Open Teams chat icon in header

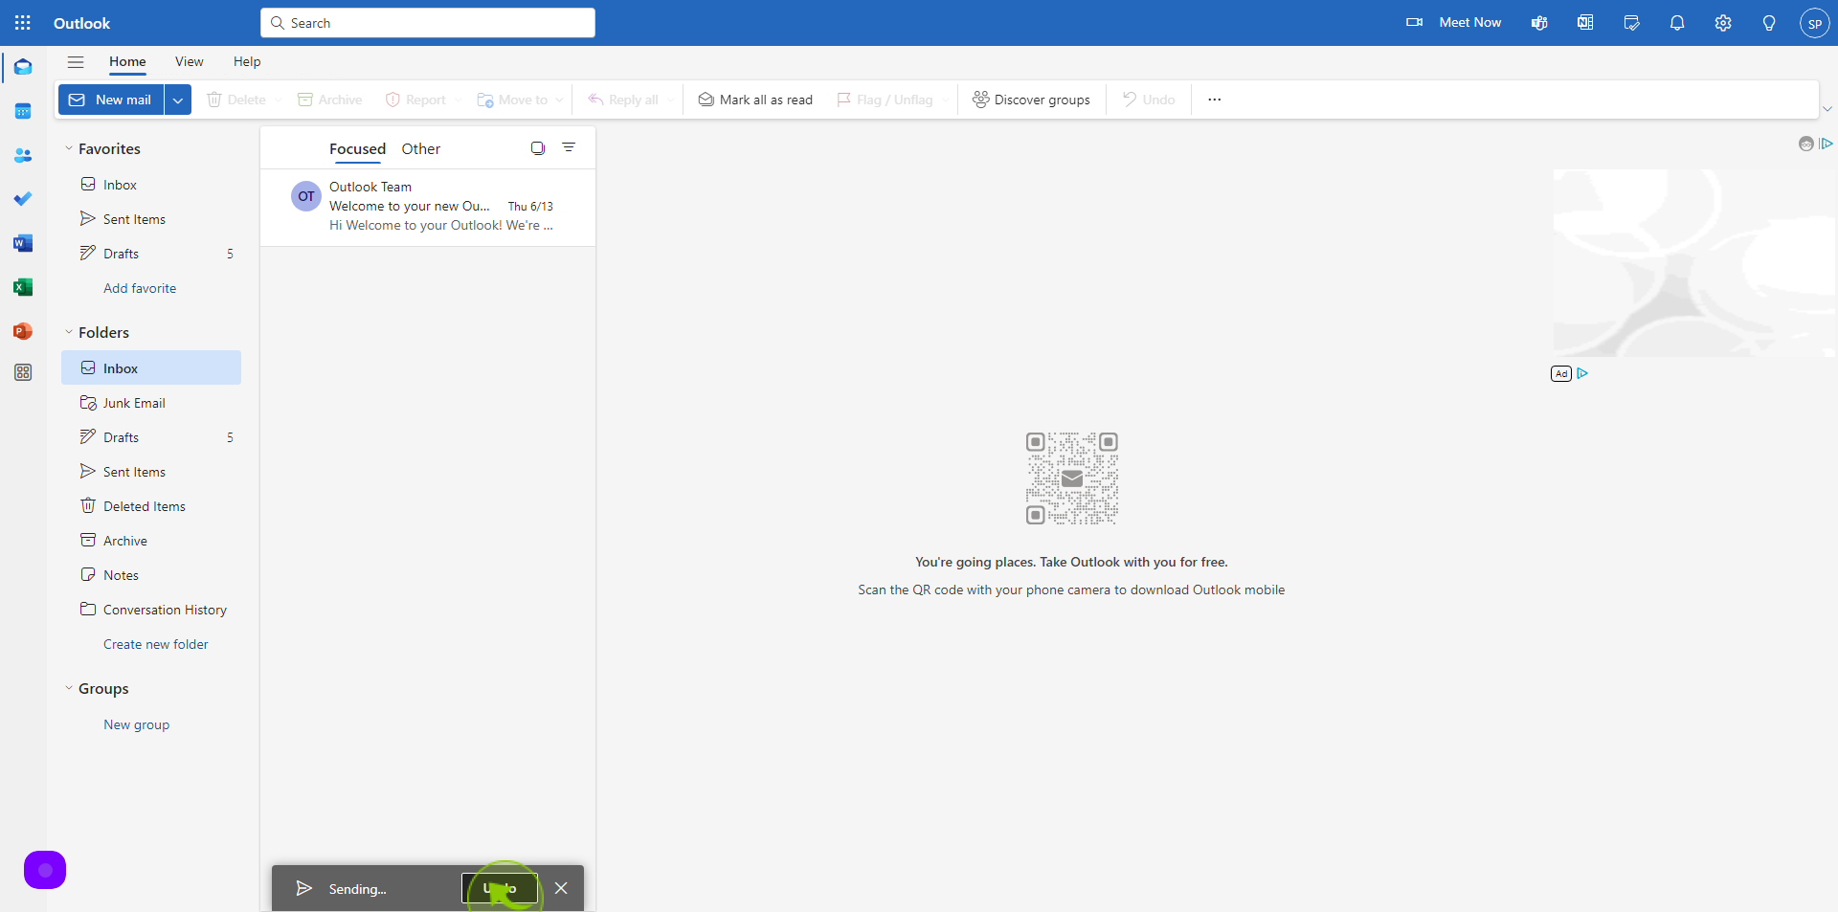1539,23
